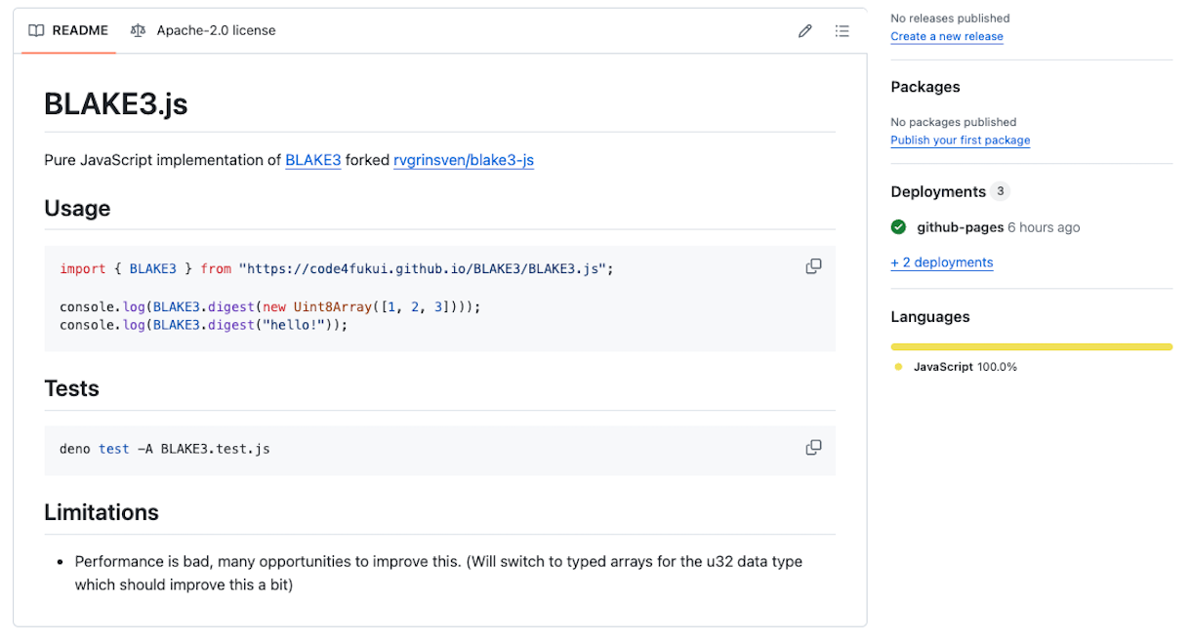Switch to the README tab
This screenshot has height=643, width=1191.
click(68, 30)
